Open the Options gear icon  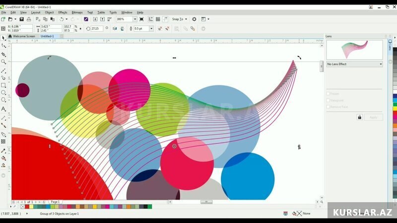[194, 19]
